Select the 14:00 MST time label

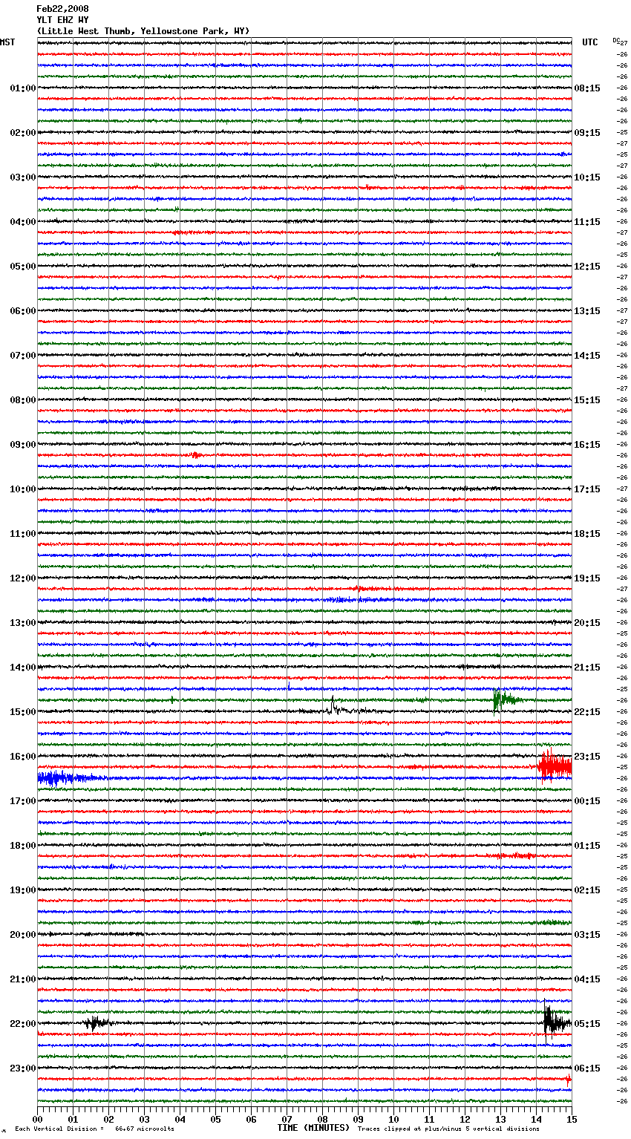coord(23,668)
